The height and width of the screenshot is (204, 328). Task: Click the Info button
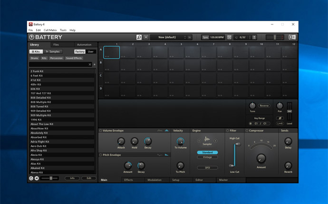point(72,178)
